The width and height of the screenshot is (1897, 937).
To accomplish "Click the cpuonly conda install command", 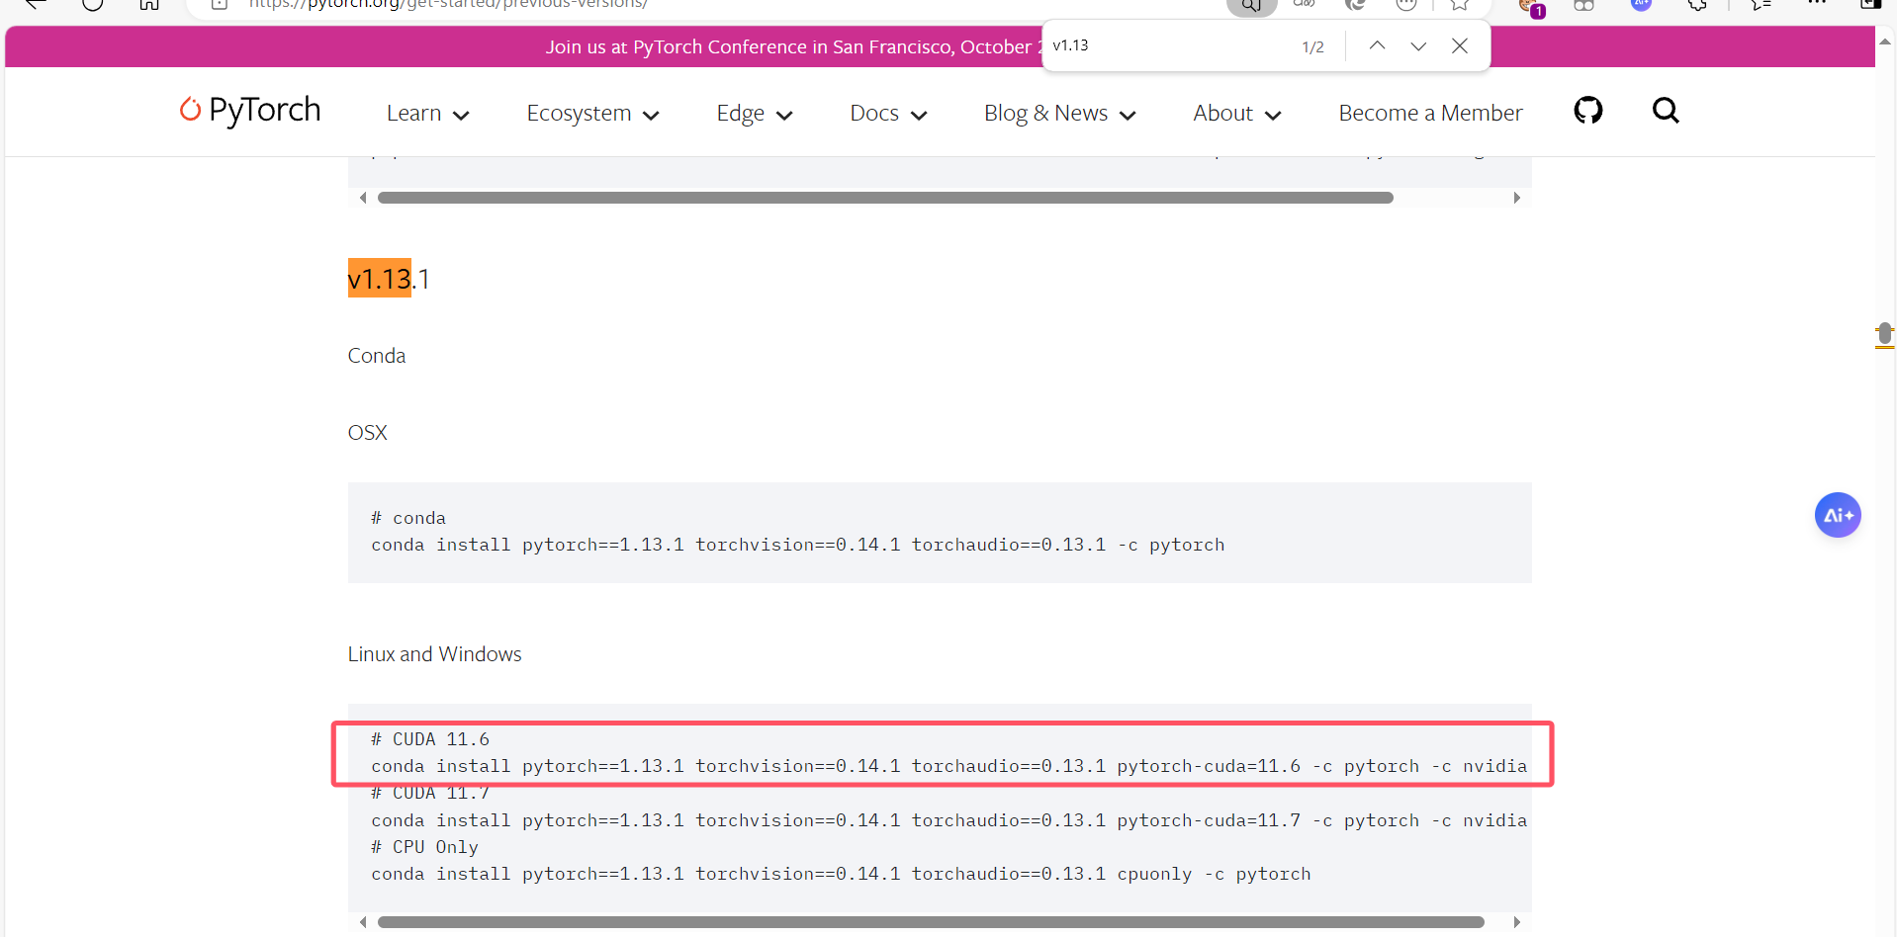I will (x=842, y=874).
